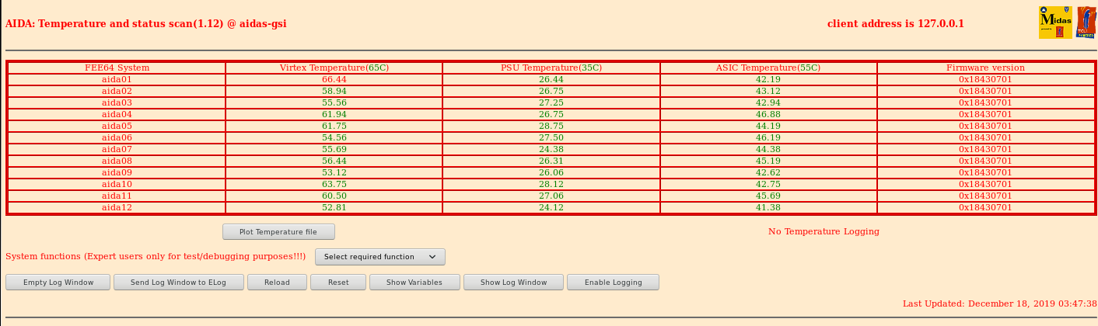Click ASIC temperature 45.19 for aida08
The height and width of the screenshot is (326, 1098).
(x=768, y=161)
